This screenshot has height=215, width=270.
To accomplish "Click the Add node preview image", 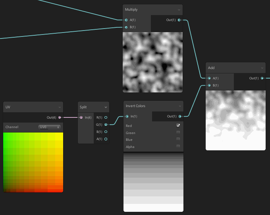I will (x=235, y=121).
